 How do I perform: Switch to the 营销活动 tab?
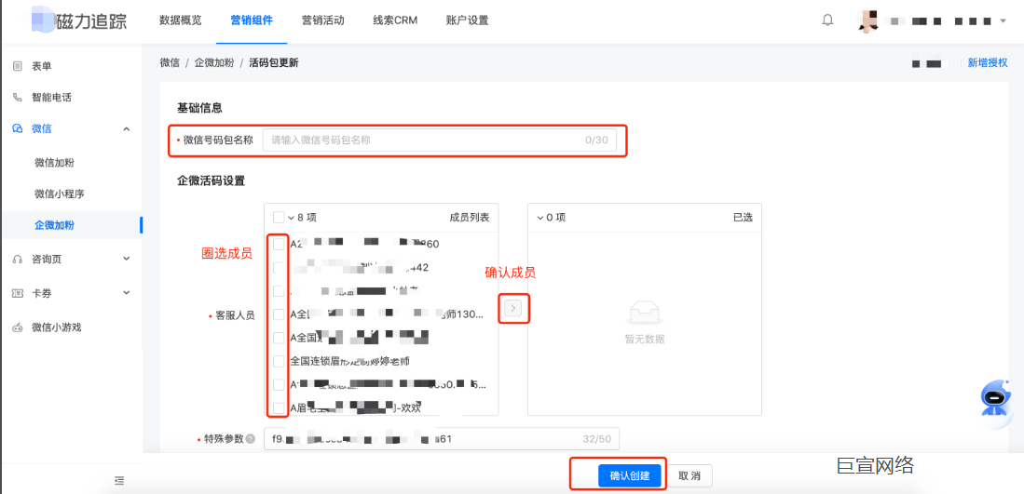click(x=322, y=20)
